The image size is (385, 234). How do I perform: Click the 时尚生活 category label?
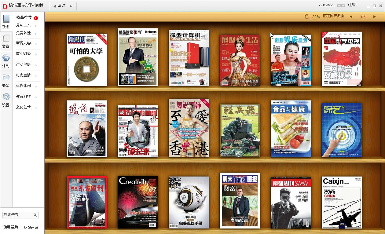point(24,75)
